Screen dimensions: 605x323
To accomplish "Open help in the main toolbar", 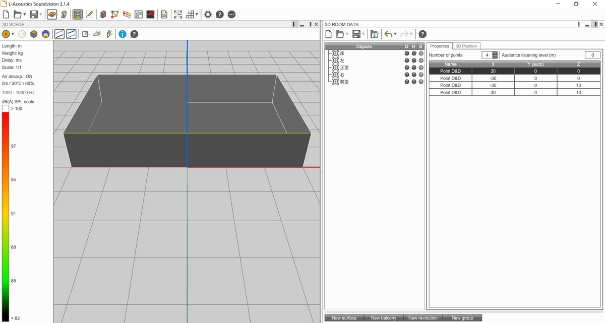I will click(220, 15).
